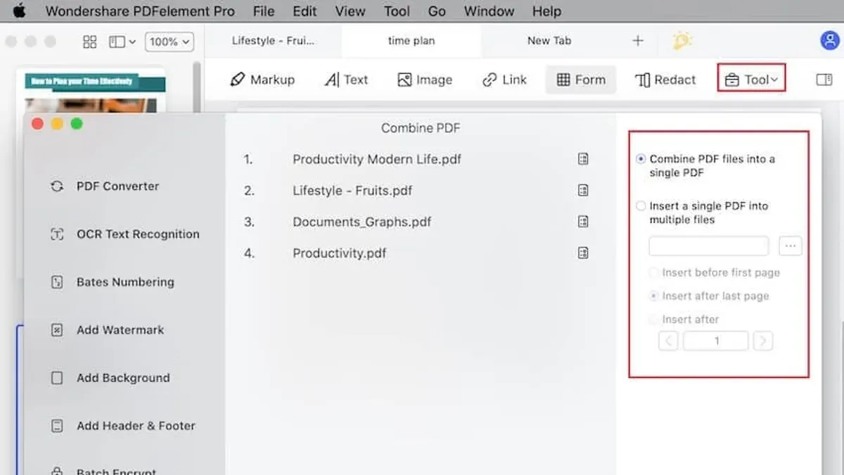Select Insert a single PDF into multiple files
Viewport: 844px width, 475px height.
640,206
